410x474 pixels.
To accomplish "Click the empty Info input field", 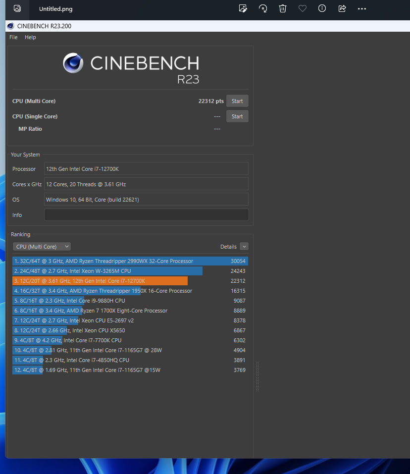I will [146, 215].
